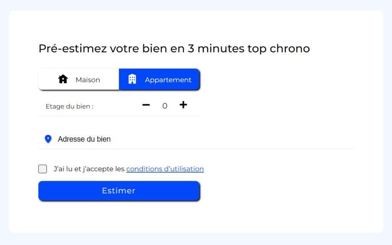
Task: Click the house icon on the Maison tab
Action: click(63, 79)
